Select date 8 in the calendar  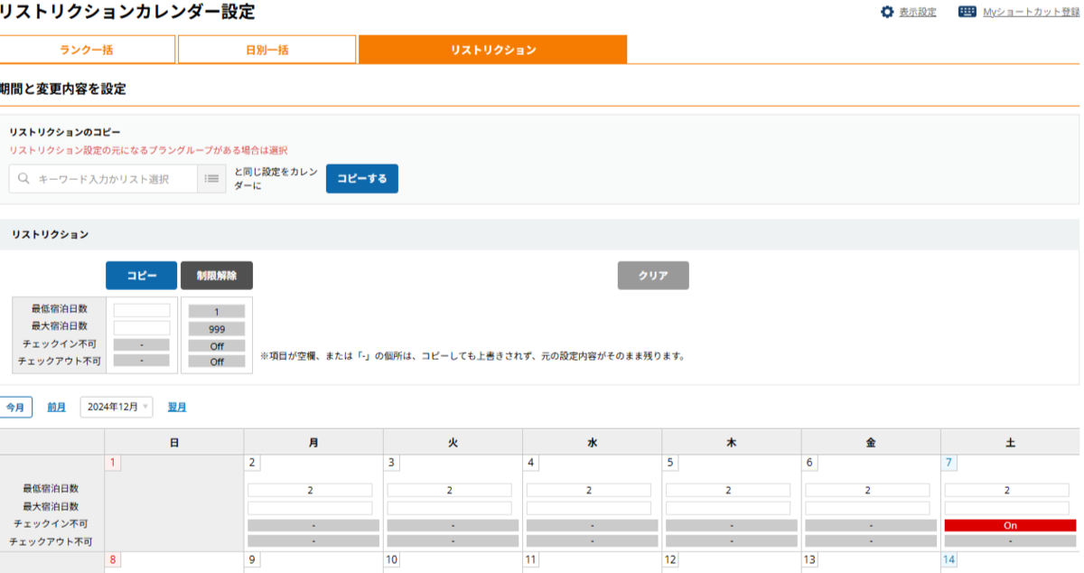[x=113, y=559]
